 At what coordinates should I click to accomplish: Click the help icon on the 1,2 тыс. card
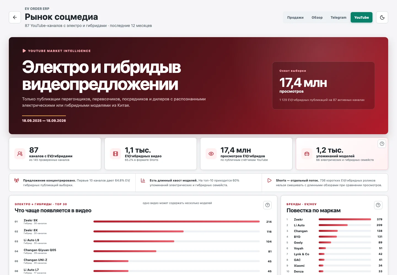point(382,144)
